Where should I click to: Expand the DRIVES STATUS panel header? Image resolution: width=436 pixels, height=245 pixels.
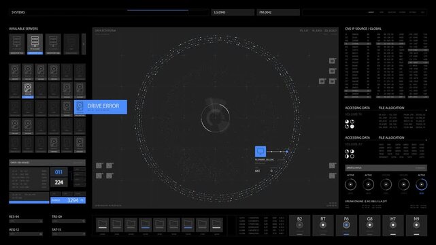point(386,168)
